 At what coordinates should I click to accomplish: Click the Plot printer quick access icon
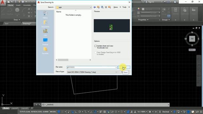click(23, 2)
